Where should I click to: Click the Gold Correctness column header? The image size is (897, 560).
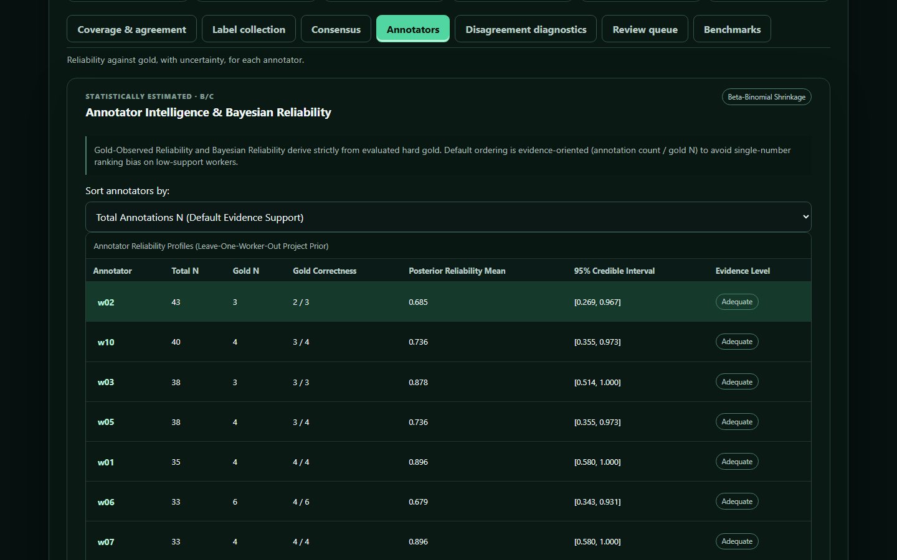click(x=325, y=271)
